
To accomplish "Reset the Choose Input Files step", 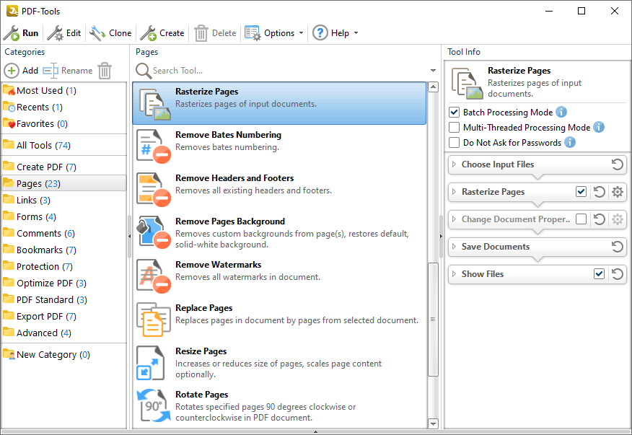I will (617, 164).
